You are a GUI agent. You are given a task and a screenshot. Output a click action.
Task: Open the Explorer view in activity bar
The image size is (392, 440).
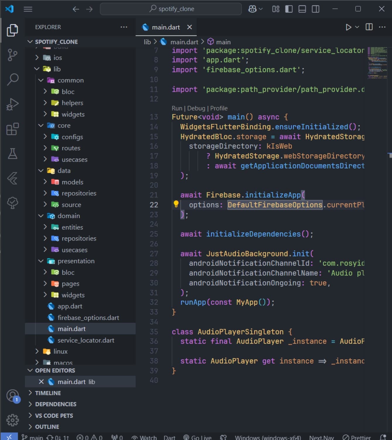[12, 30]
